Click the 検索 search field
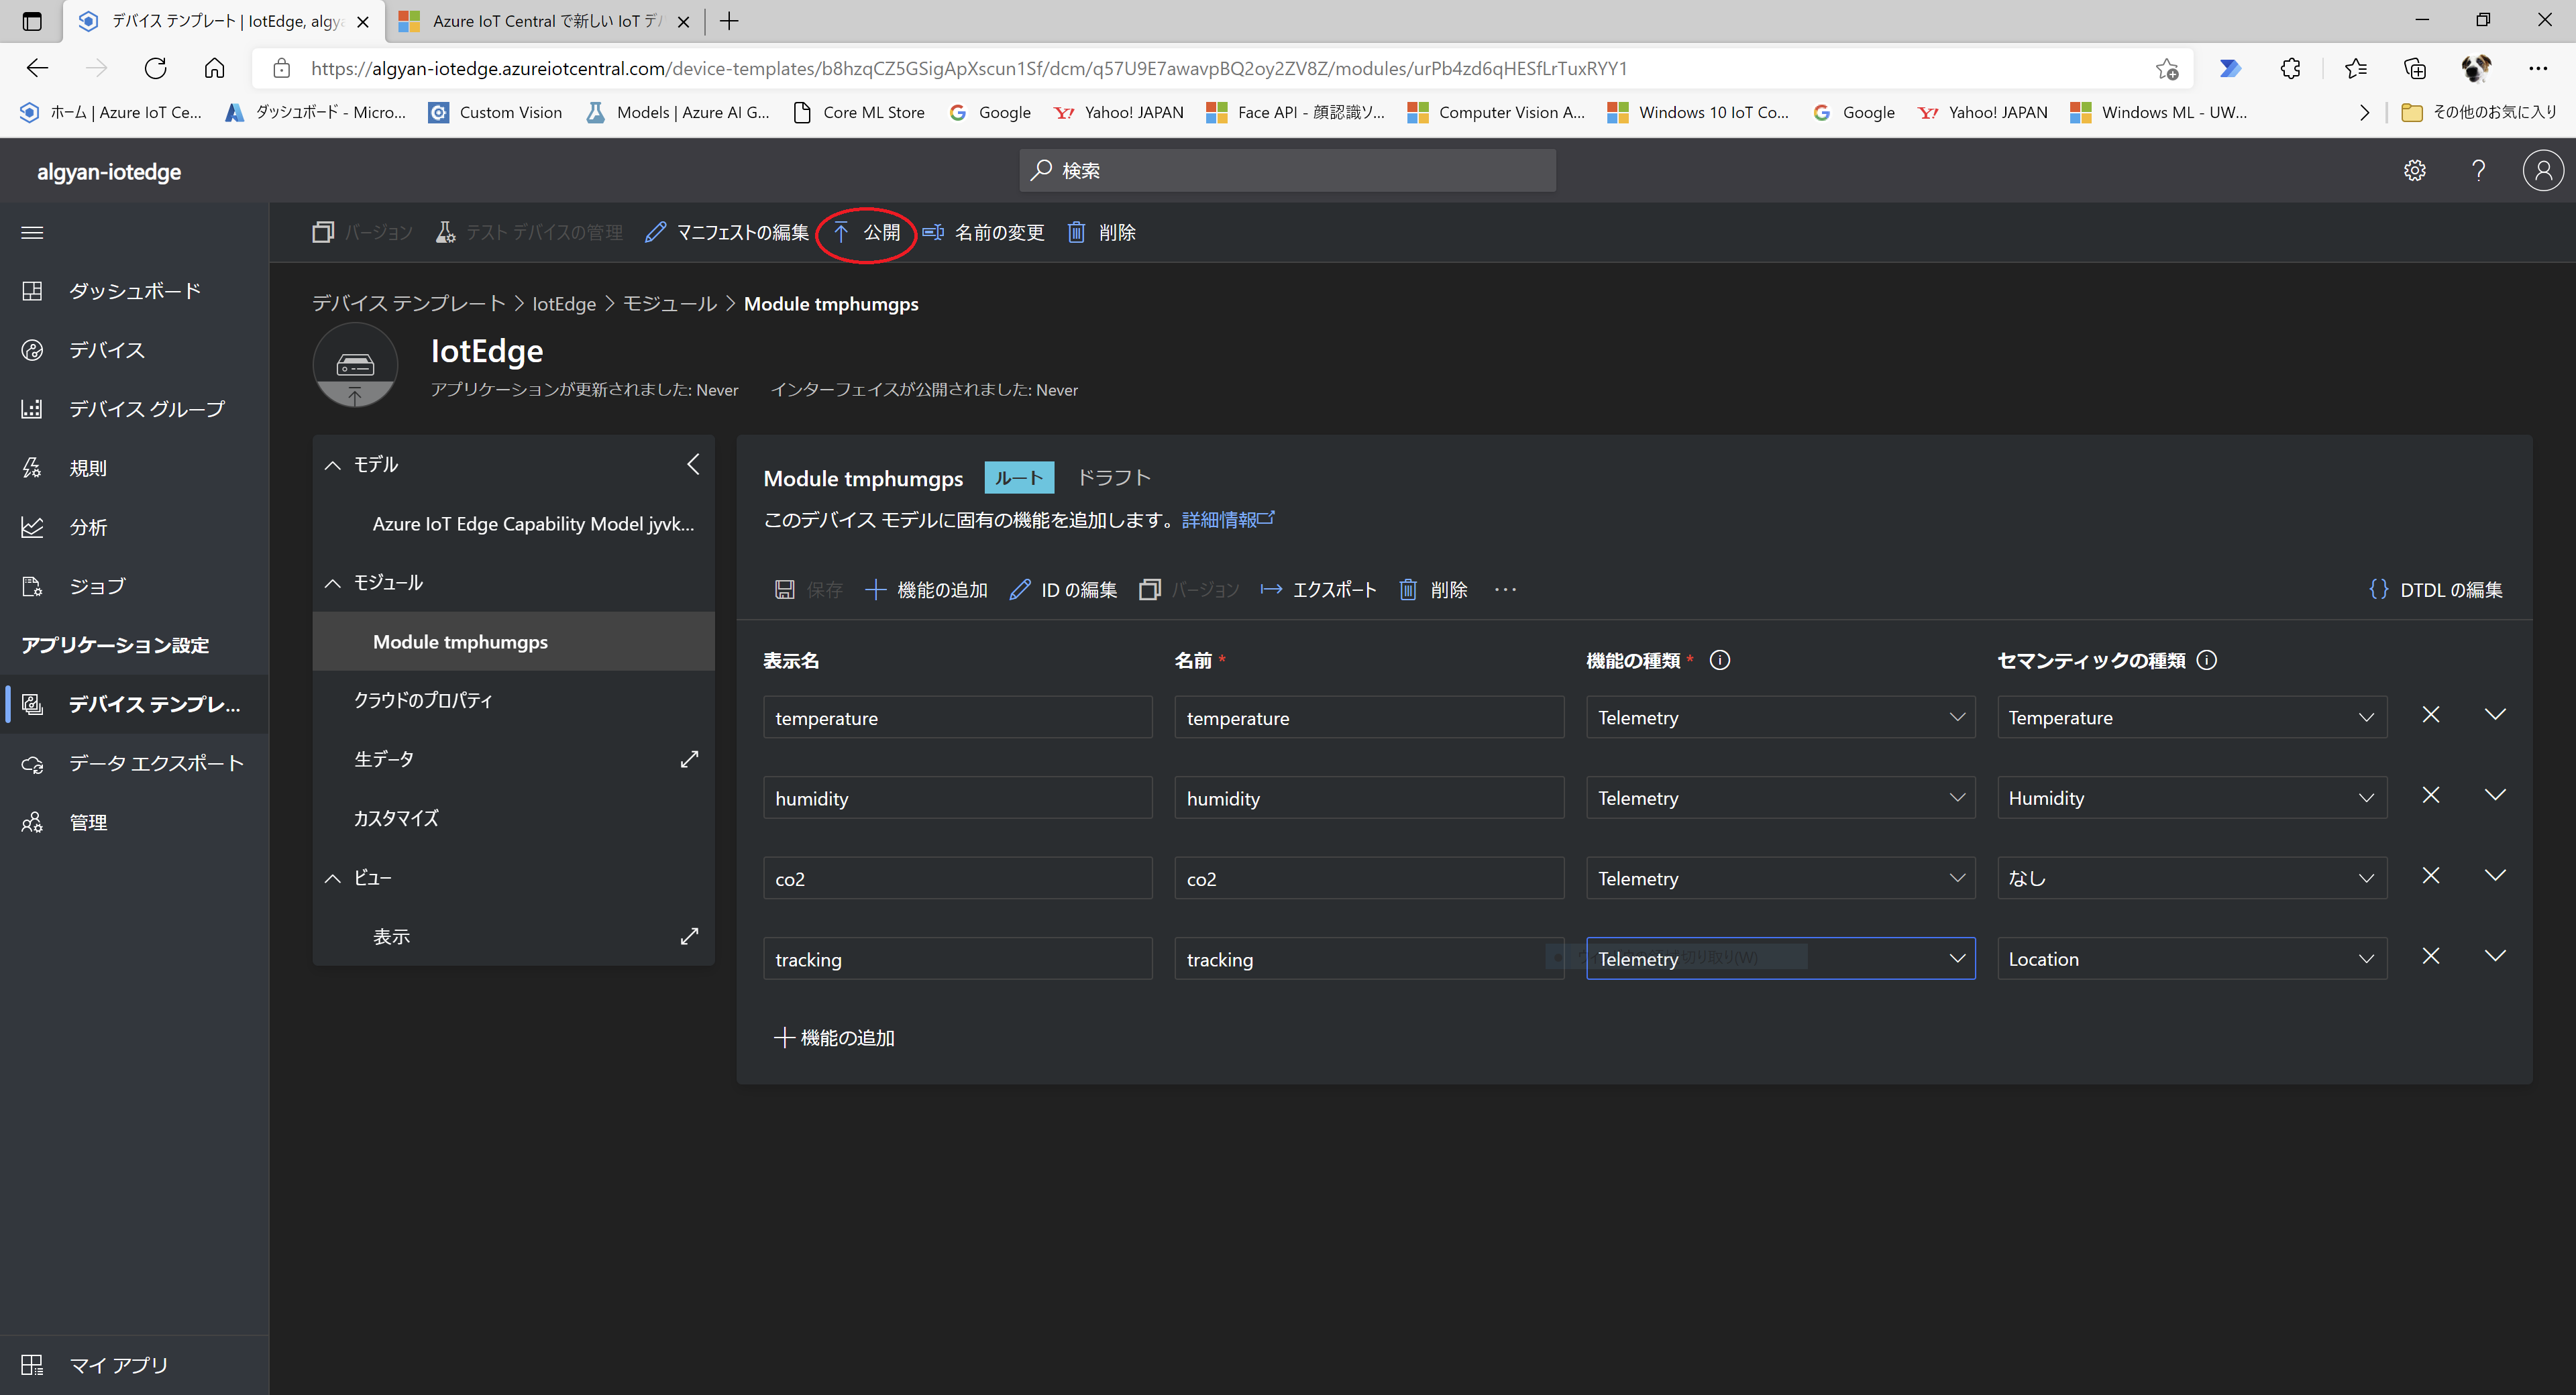2576x1395 pixels. click(1287, 170)
